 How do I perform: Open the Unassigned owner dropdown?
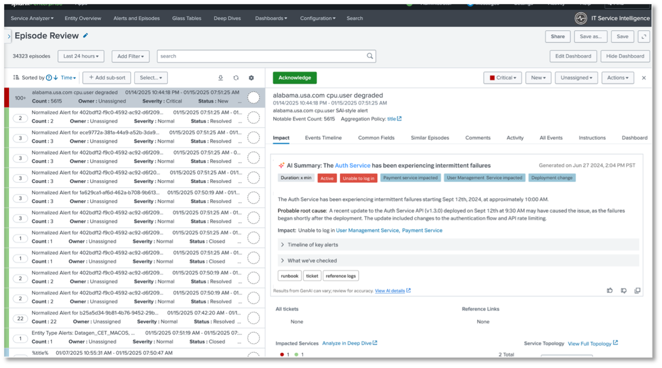[x=576, y=78]
